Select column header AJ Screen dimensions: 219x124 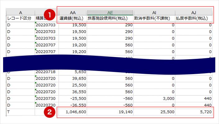point(193,12)
